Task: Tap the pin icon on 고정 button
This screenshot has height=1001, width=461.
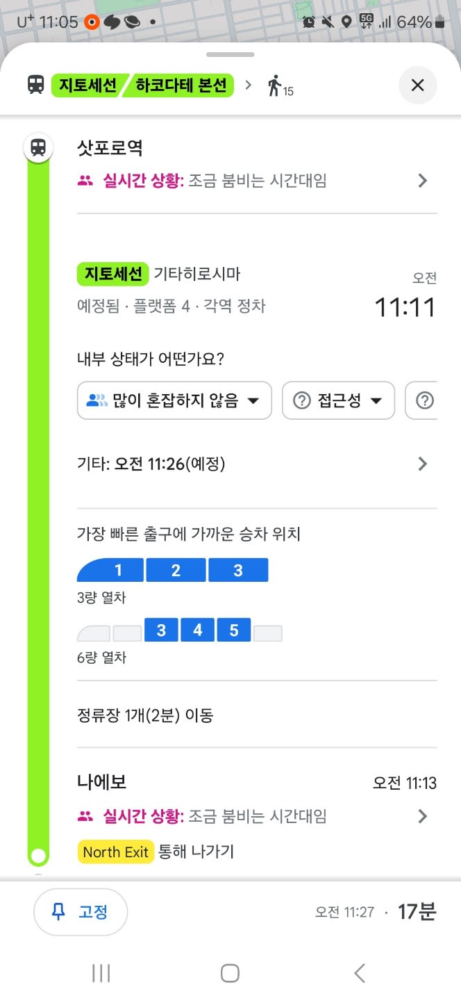Action: click(x=60, y=911)
